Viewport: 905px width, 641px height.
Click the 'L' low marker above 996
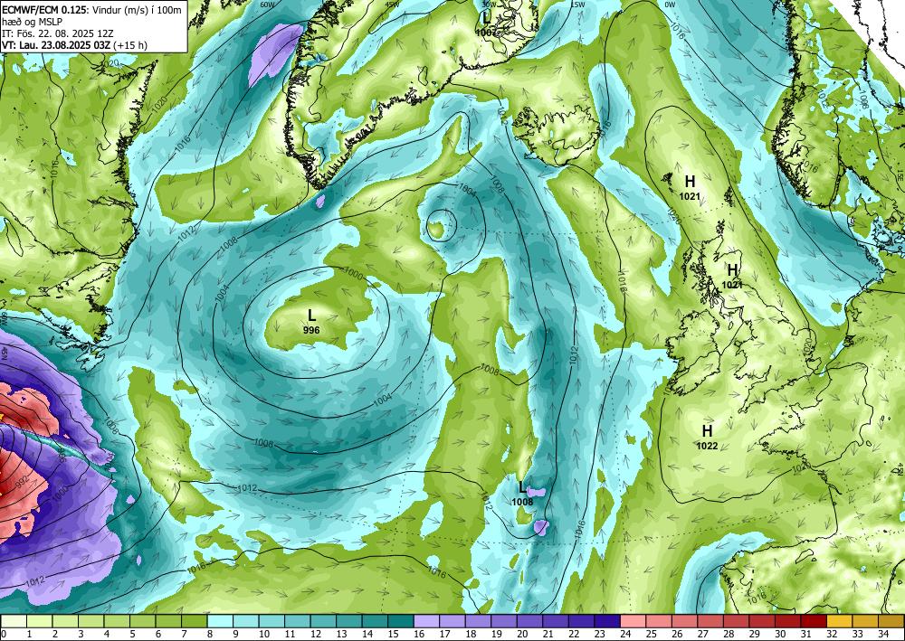(x=311, y=316)
